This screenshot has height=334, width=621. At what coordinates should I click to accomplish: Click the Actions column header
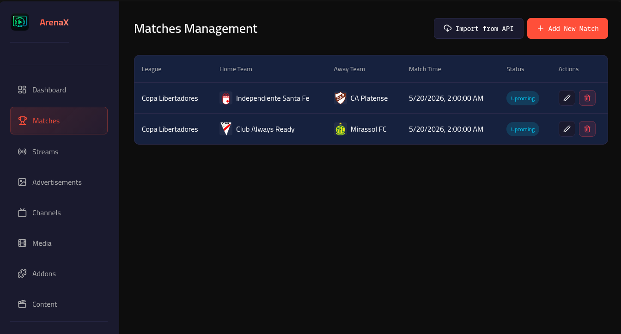click(x=568, y=69)
